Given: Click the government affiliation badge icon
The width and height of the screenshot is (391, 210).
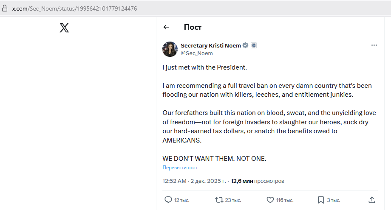Looking at the screenshot, I should pyautogui.click(x=254, y=45).
